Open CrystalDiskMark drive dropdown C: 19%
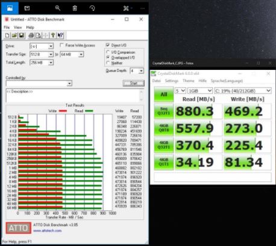Screen dimensions: 276x246 (x=243, y=91)
